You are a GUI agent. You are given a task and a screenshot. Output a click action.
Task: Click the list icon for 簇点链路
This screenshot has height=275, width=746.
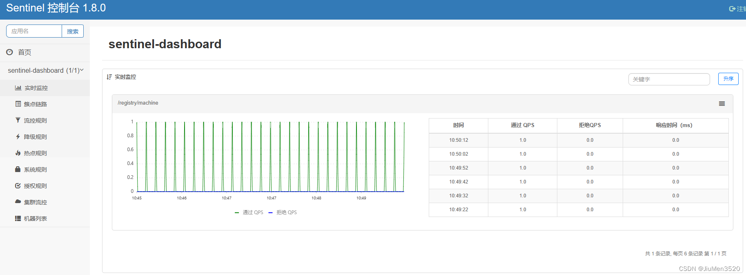coord(18,104)
